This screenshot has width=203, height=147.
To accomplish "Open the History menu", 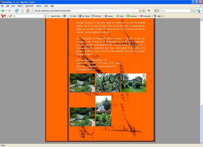I will coord(20,6).
